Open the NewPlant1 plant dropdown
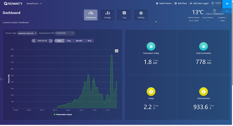The image size is (233, 126). [34, 4]
